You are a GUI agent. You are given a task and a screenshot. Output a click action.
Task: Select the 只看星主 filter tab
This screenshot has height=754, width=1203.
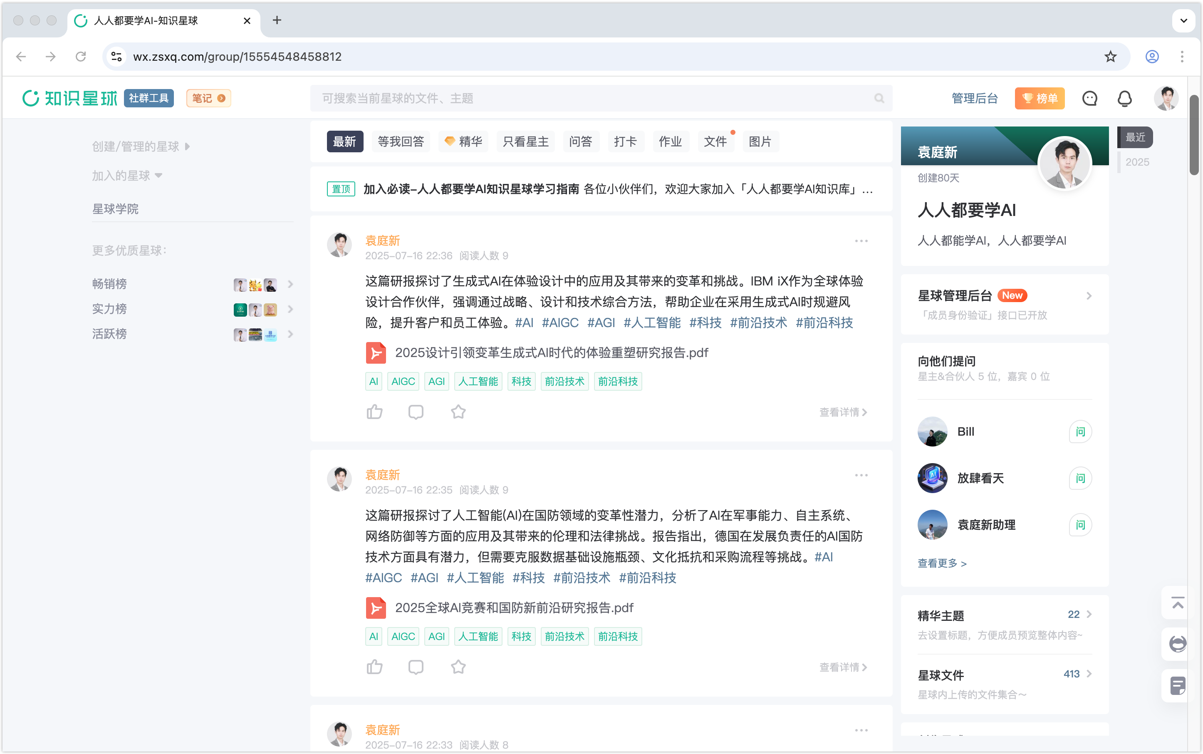(x=525, y=141)
